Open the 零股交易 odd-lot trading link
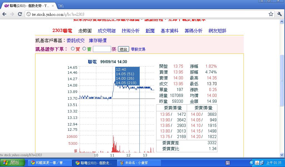The width and height of the screenshot is (285, 167). coord(138,49)
